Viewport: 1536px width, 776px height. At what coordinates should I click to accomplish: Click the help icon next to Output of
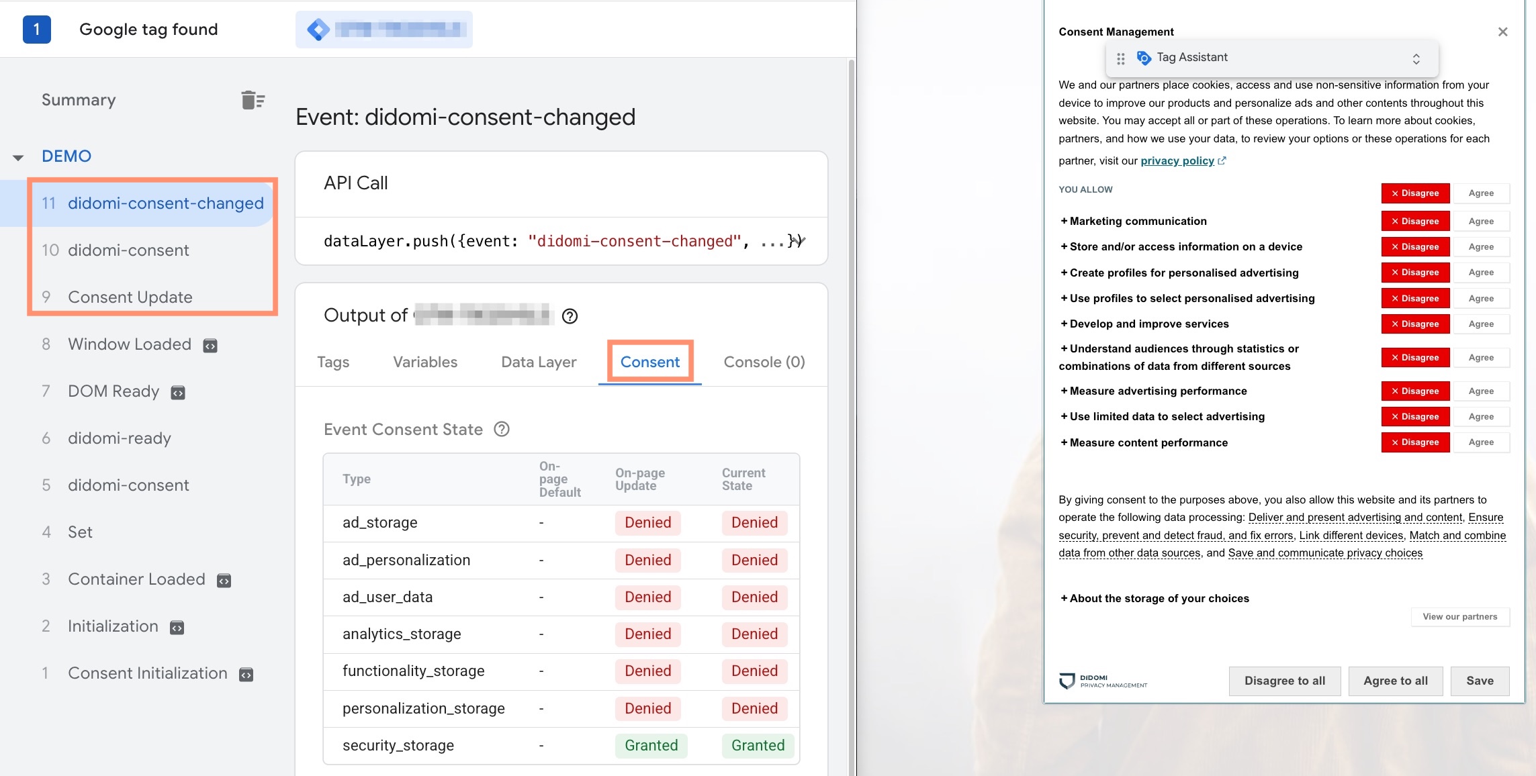[570, 316]
